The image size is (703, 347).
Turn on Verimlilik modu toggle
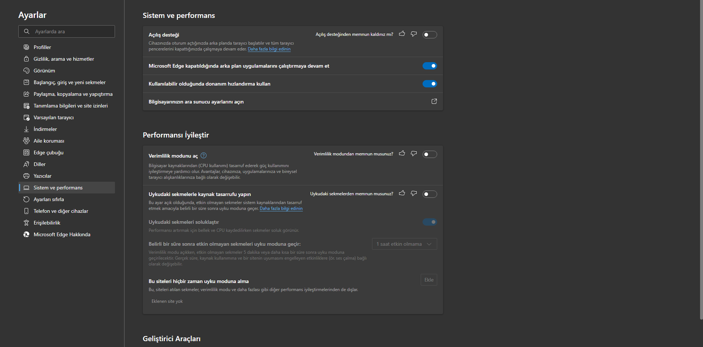[429, 154]
